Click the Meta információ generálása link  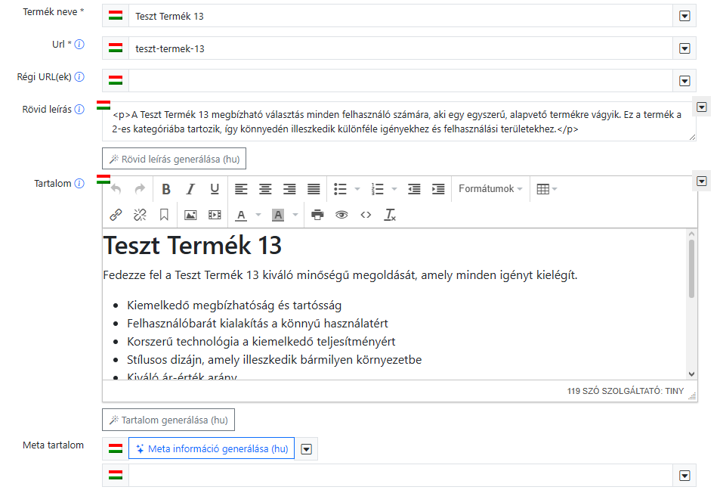212,448
